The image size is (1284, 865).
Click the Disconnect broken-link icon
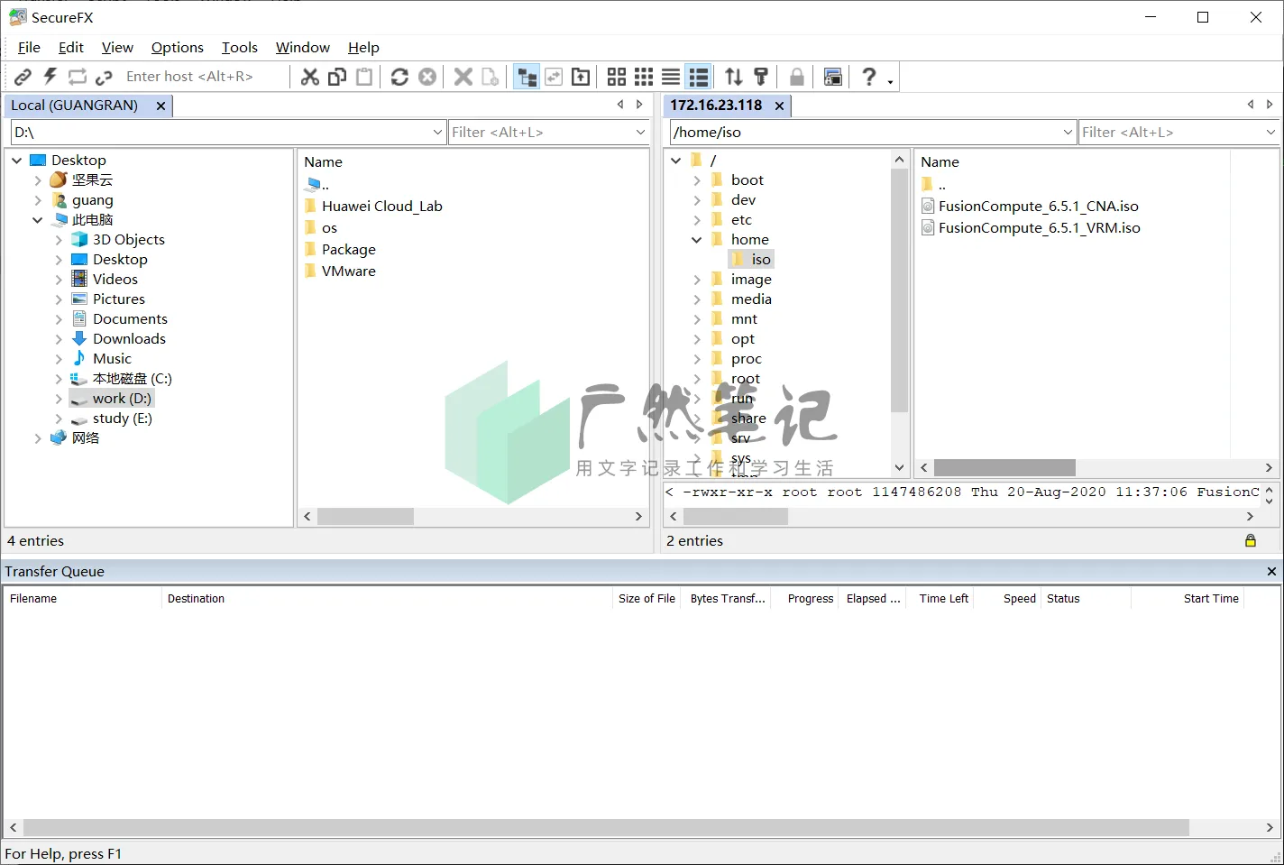point(105,77)
